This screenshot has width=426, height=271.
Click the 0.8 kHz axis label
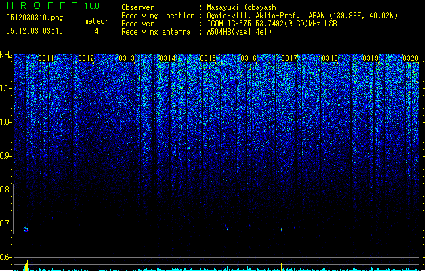click(x=6, y=190)
